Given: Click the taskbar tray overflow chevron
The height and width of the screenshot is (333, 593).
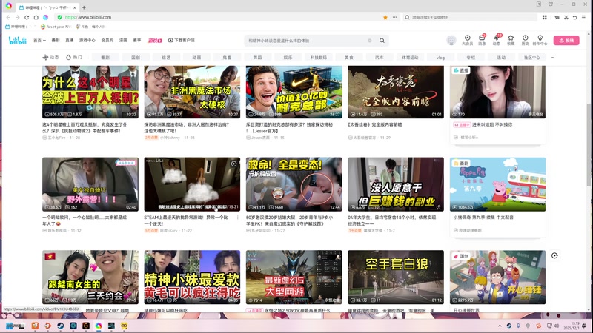Looking at the screenshot, I should (500, 326).
